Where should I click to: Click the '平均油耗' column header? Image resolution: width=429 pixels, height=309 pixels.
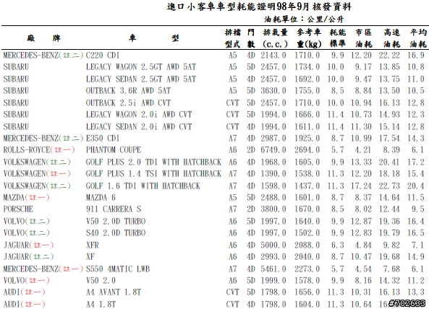click(x=418, y=38)
